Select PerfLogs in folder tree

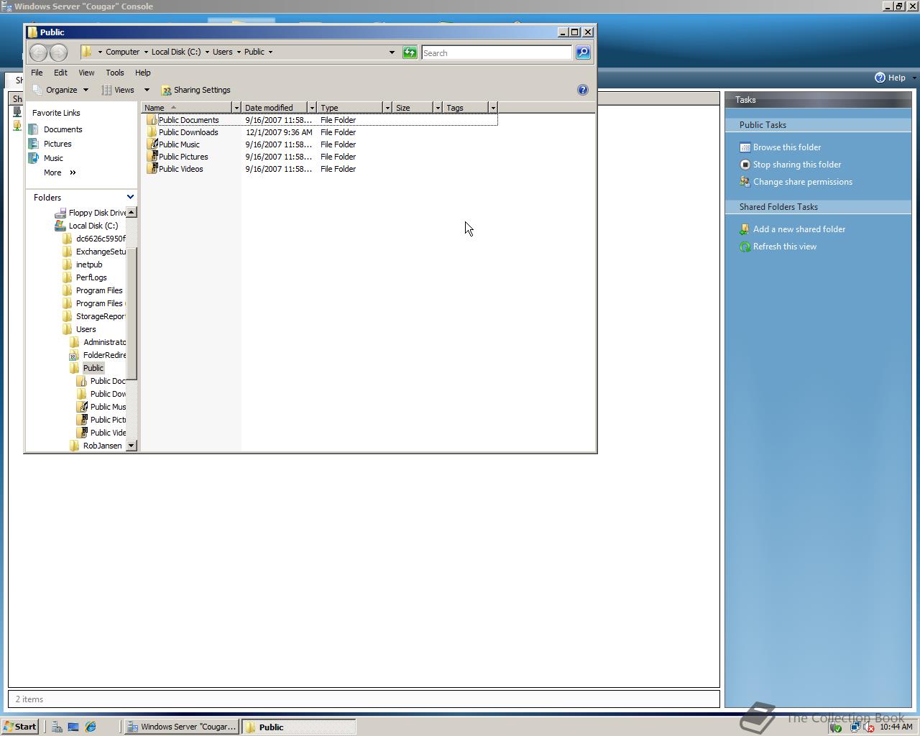pos(91,277)
